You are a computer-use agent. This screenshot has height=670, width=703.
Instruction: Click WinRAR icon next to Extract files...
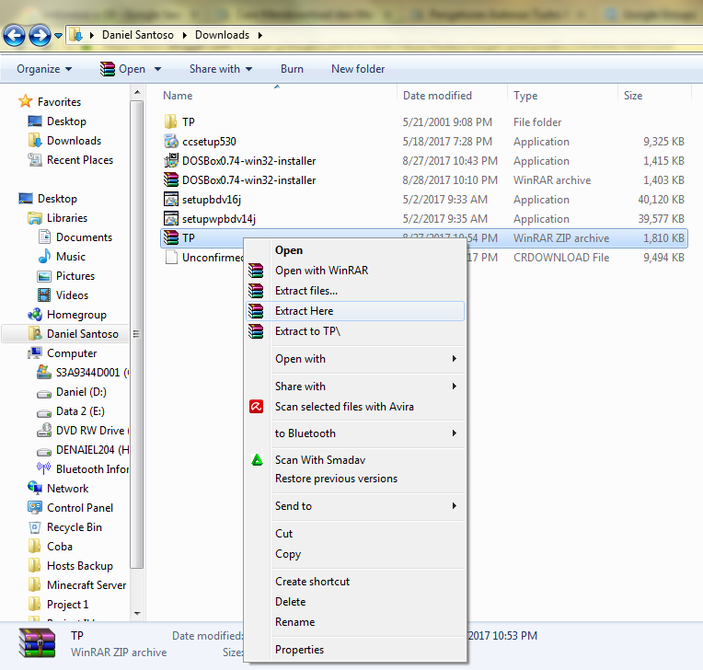(256, 291)
